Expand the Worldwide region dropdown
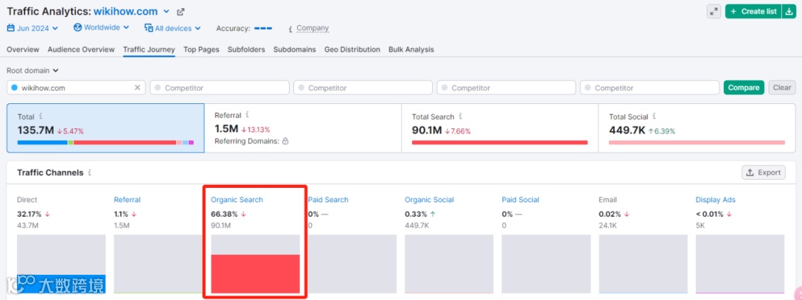The width and height of the screenshot is (802, 300). pyautogui.click(x=101, y=27)
